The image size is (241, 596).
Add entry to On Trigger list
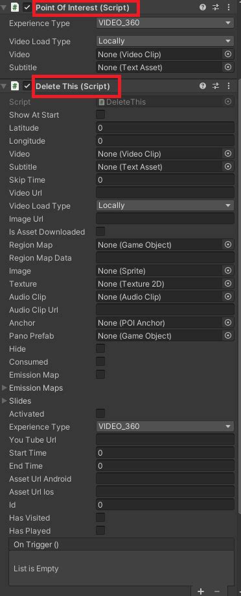click(x=201, y=591)
